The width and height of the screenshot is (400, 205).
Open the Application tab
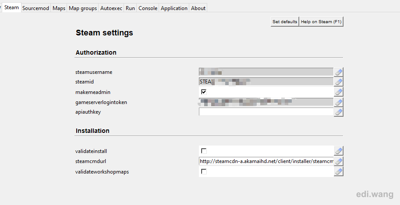tap(174, 8)
